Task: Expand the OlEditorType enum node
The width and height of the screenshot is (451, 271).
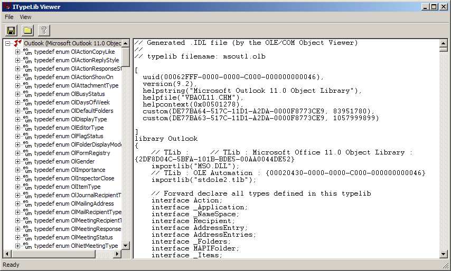Action: pos(17,128)
